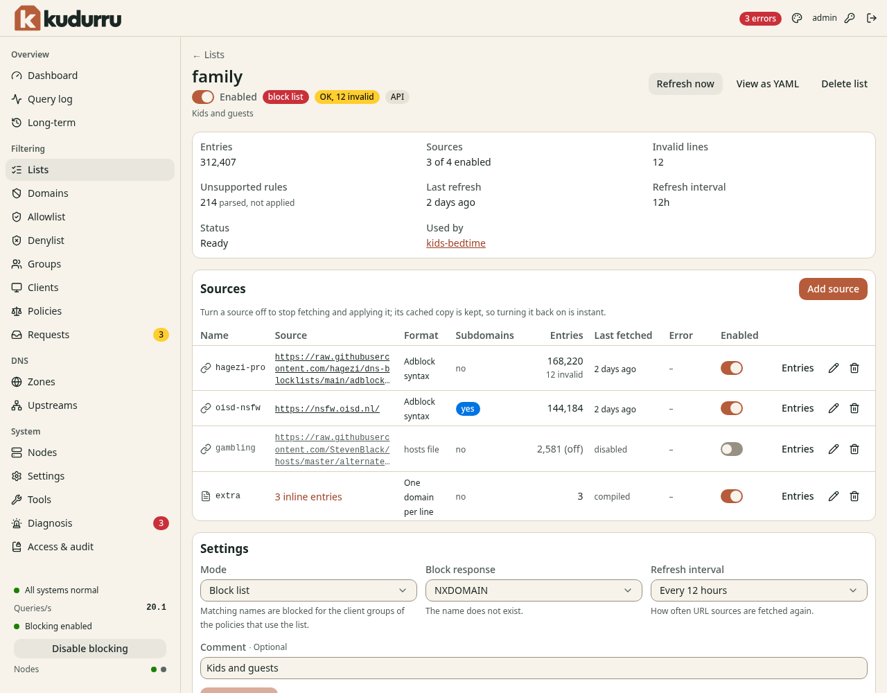Click Disable blocking button
Viewport: 887px width, 693px height.
click(x=90, y=649)
